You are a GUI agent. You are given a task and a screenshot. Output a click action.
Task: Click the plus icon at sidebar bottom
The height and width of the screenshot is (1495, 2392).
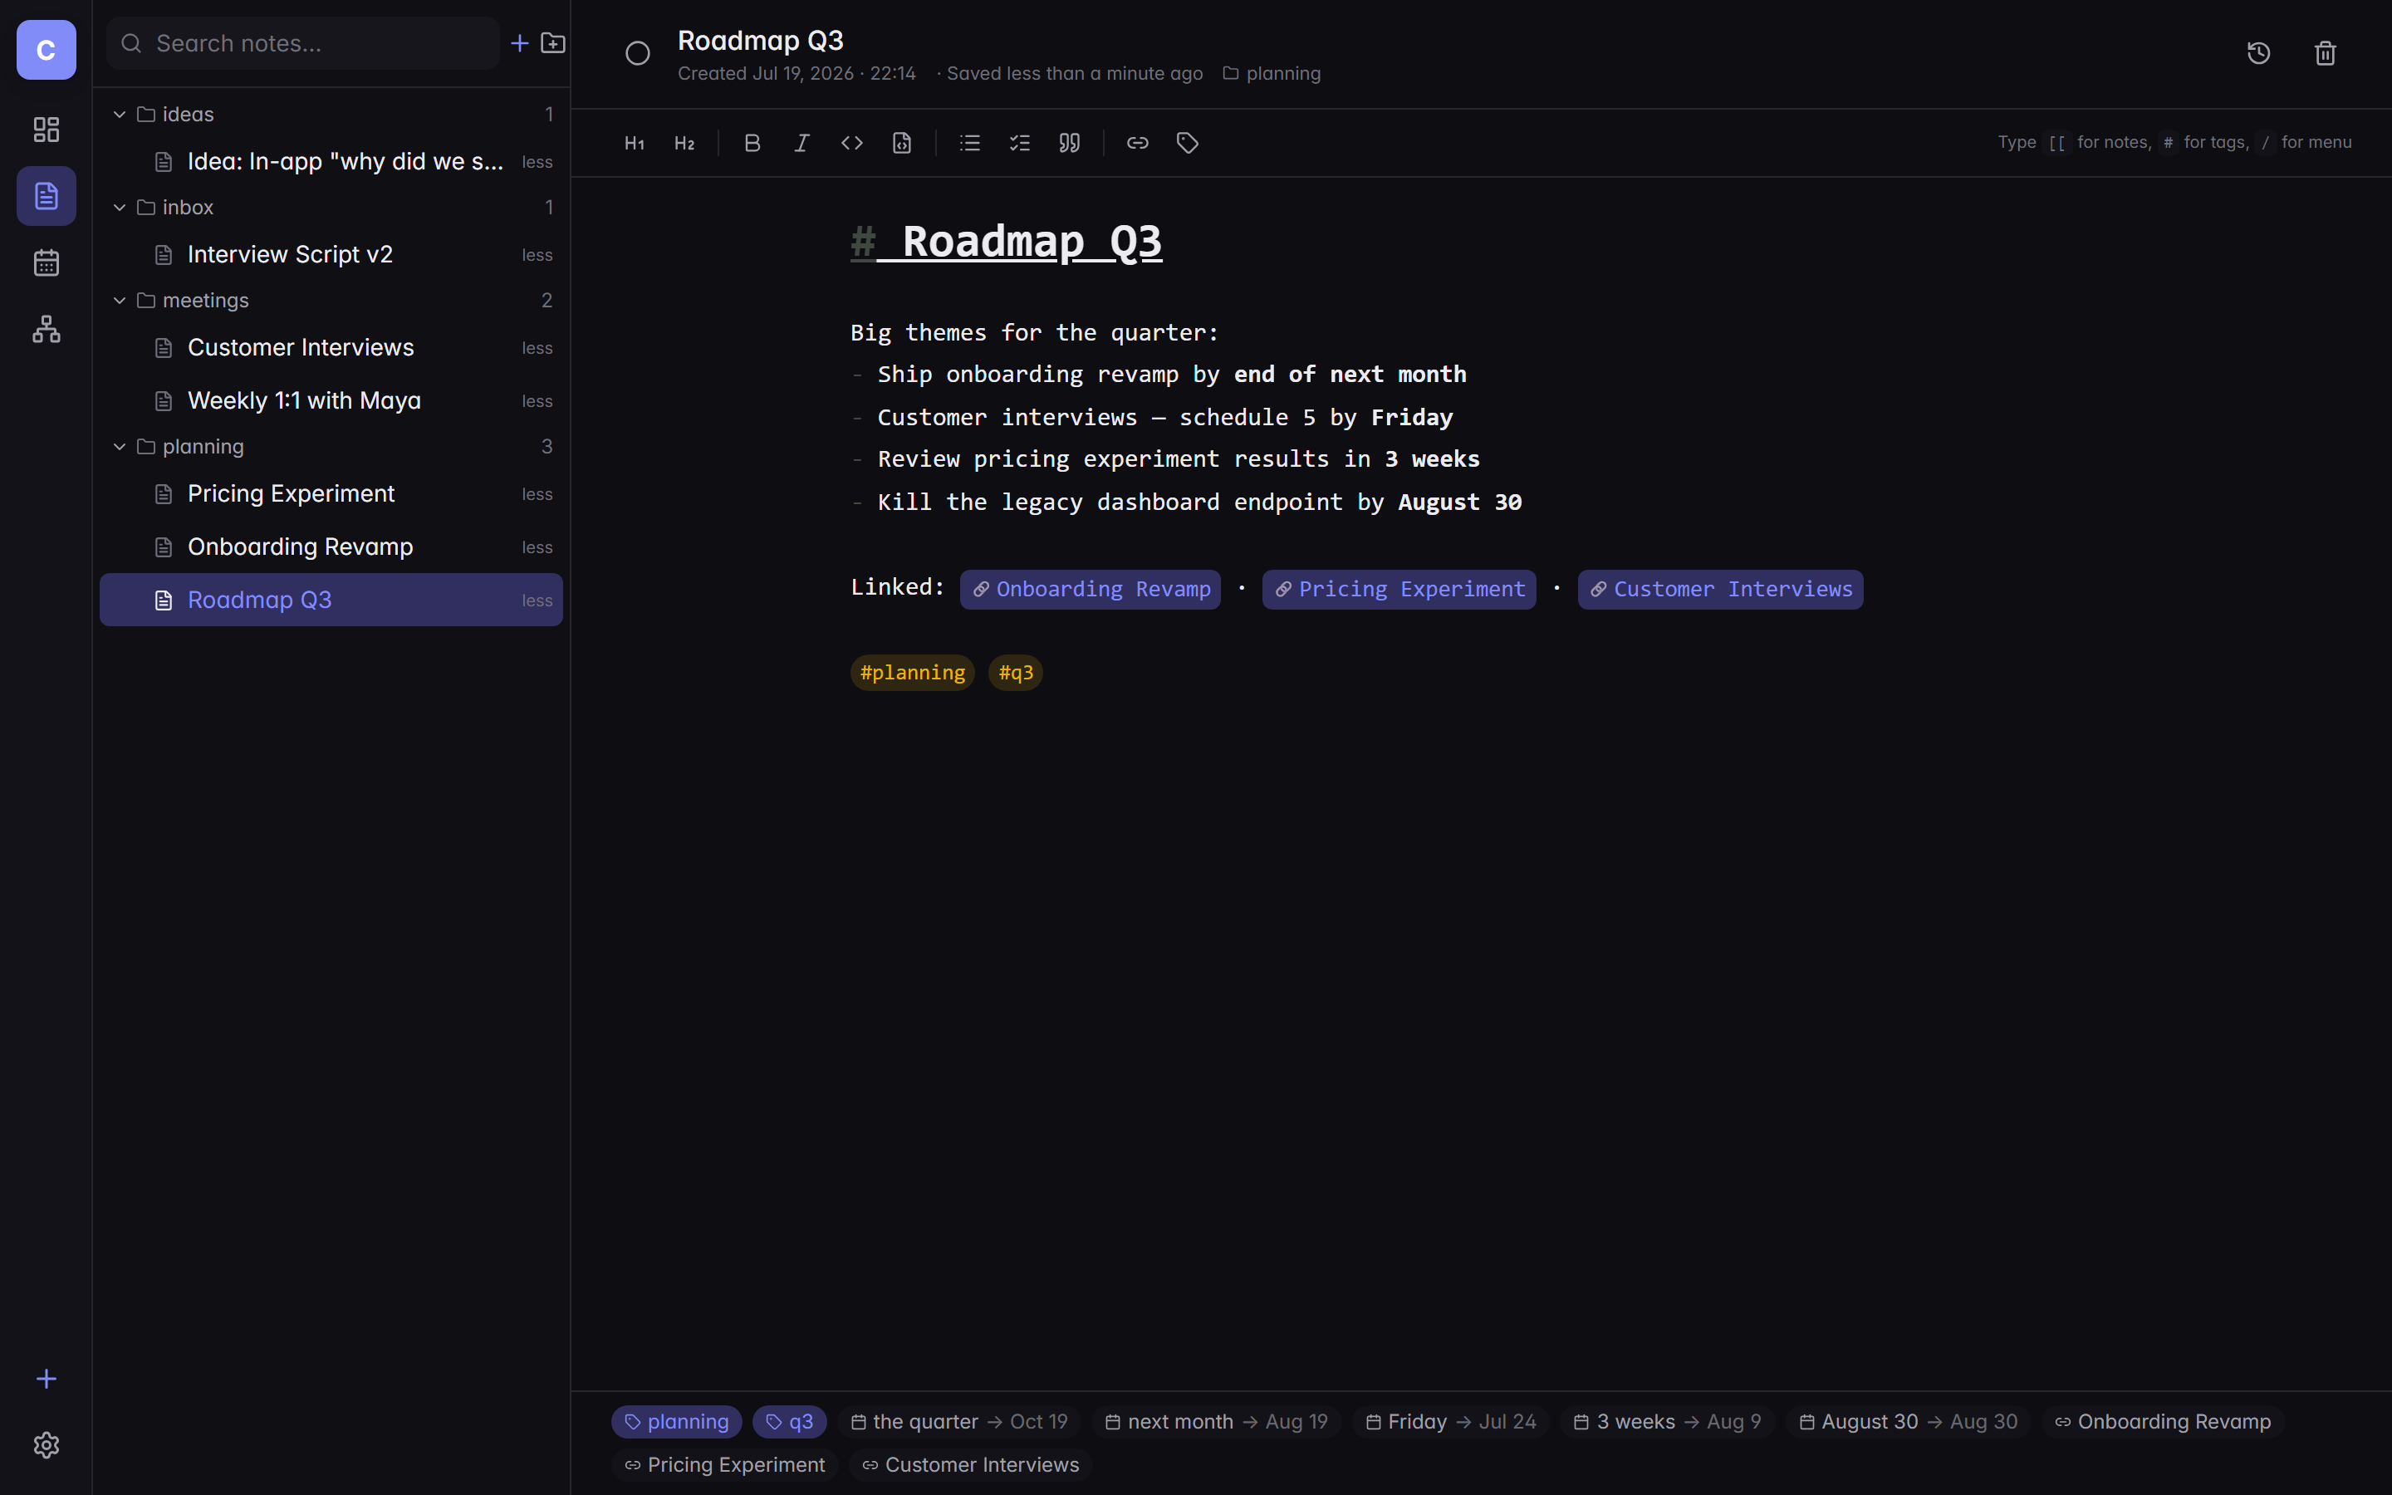47,1379
